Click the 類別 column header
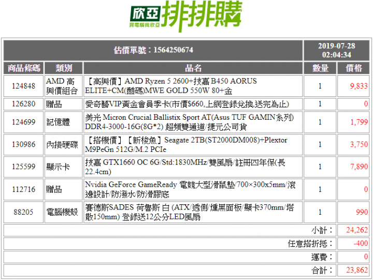 coord(64,68)
